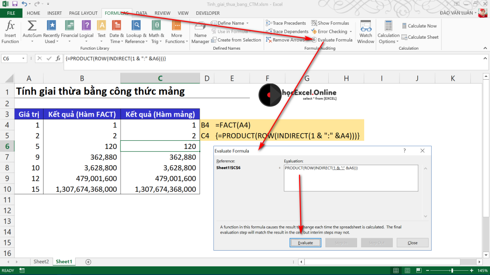
Task: Click Close button in Evaluate Formula dialog
Action: point(412,243)
